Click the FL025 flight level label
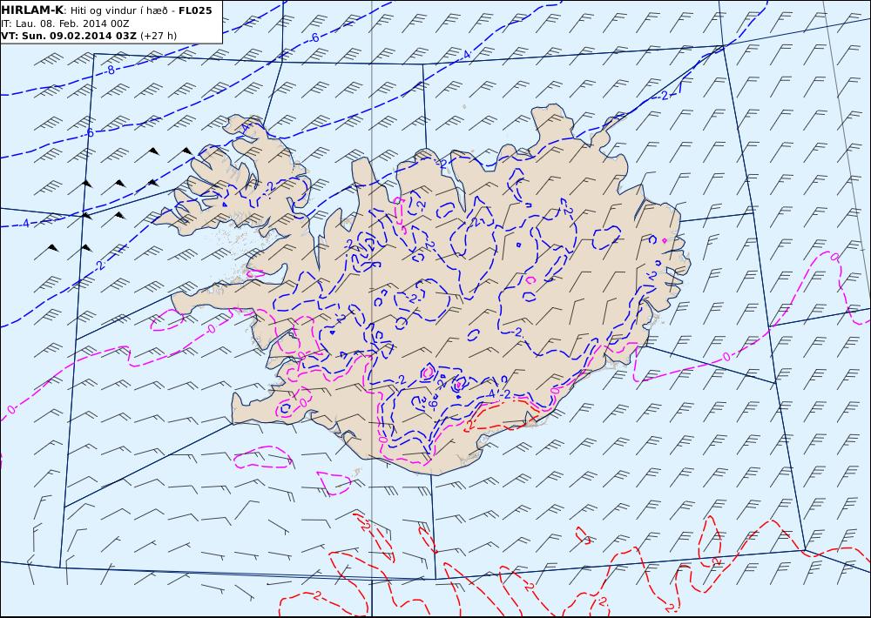 195,10
